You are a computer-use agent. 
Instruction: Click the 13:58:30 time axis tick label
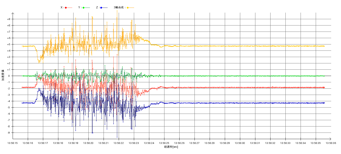coord(240,143)
